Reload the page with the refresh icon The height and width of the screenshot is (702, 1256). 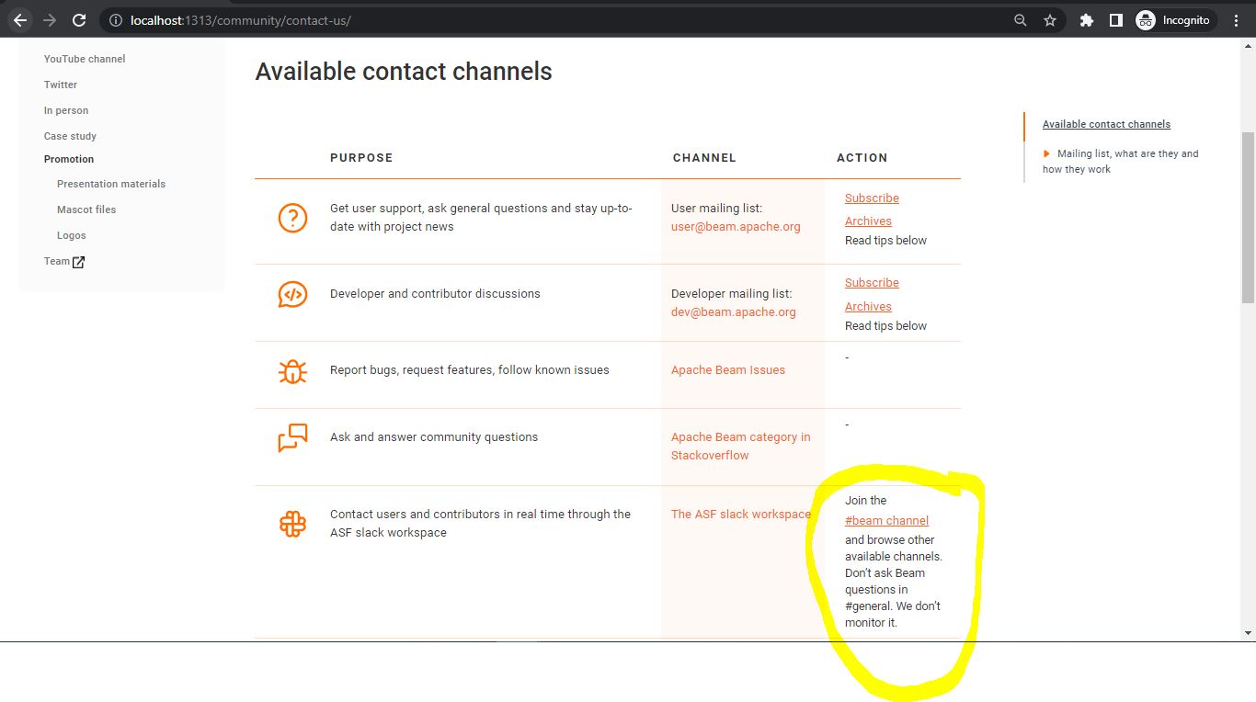tap(79, 20)
